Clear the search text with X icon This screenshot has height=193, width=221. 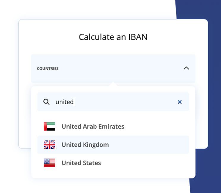[179, 102]
